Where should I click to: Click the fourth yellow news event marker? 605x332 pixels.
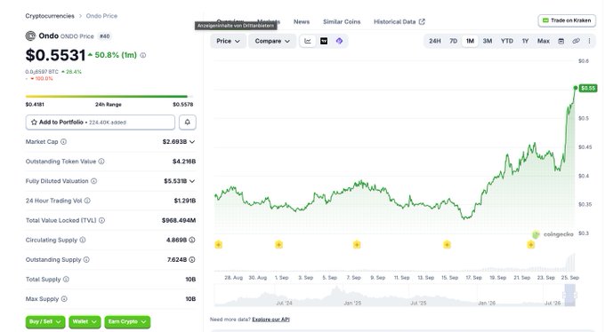tap(447, 245)
